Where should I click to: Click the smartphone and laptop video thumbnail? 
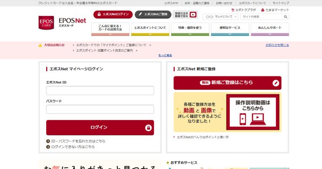tap(252, 112)
